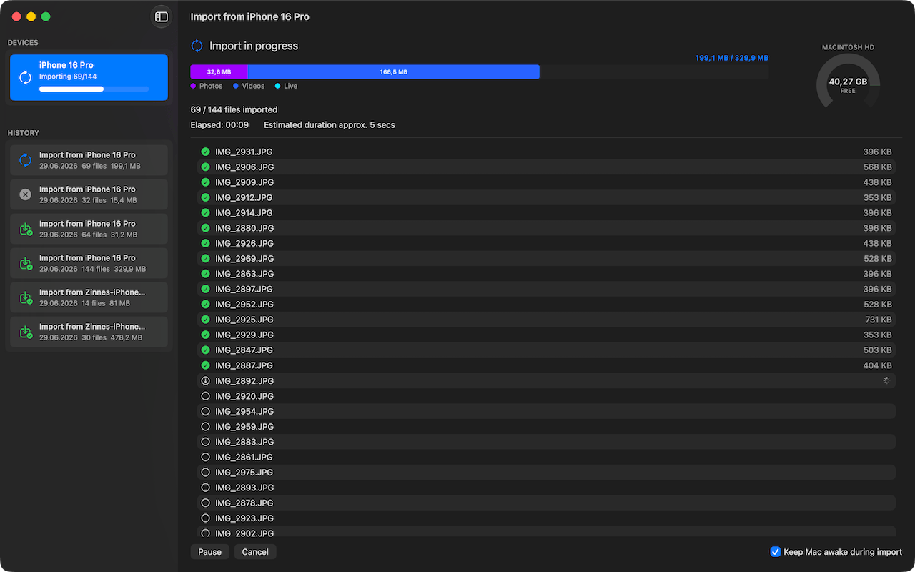The height and width of the screenshot is (572, 915).
Task: Uncheck Keep Mac awake during import
Action: pos(775,552)
